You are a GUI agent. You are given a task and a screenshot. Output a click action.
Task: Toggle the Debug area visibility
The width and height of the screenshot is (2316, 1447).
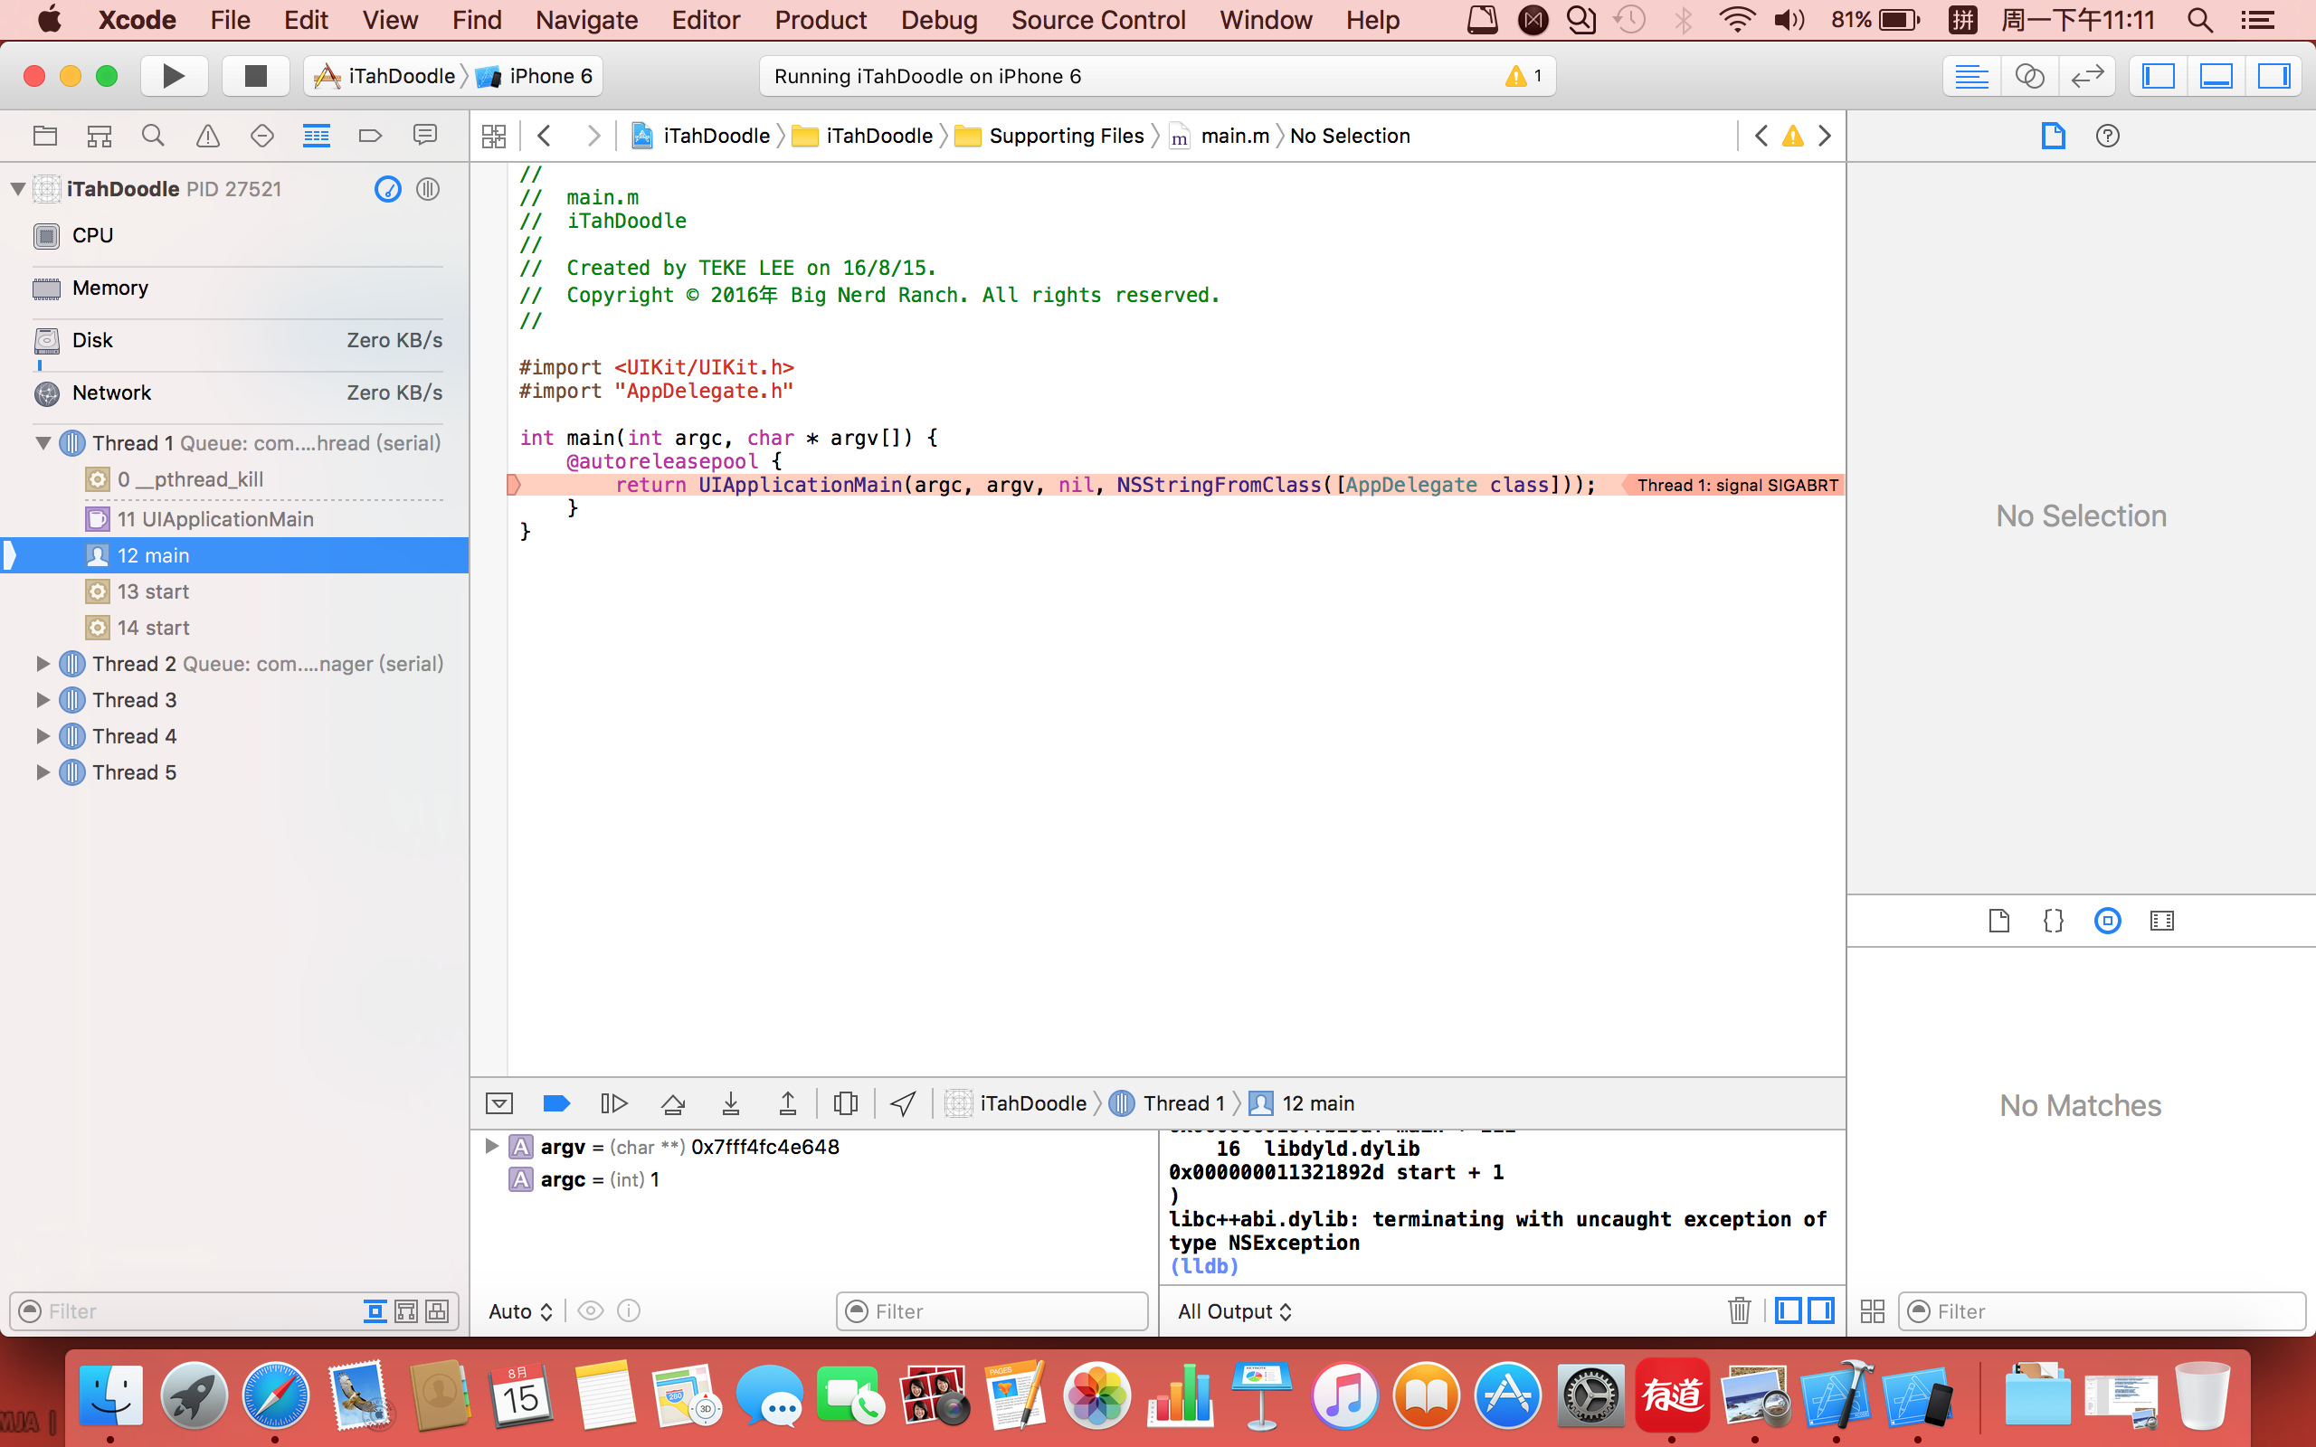2216,76
